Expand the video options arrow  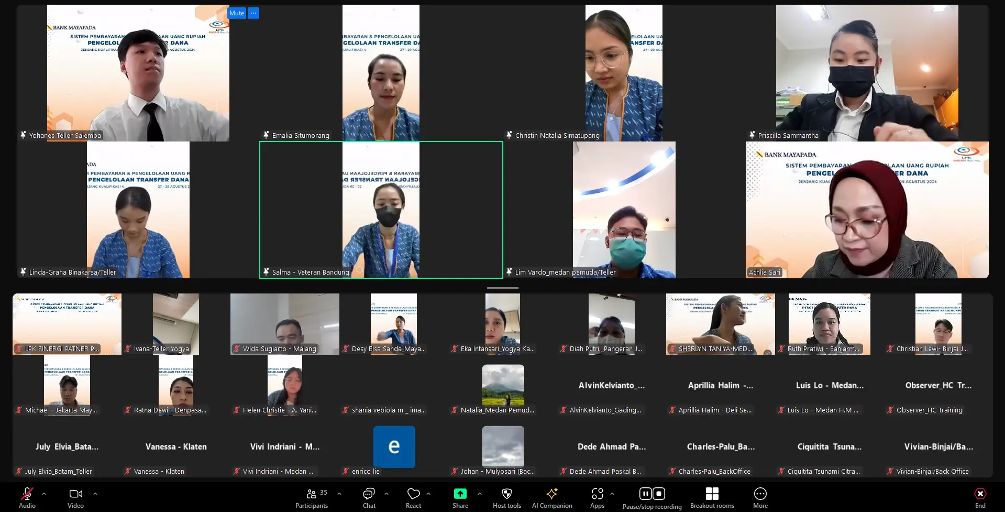click(95, 494)
